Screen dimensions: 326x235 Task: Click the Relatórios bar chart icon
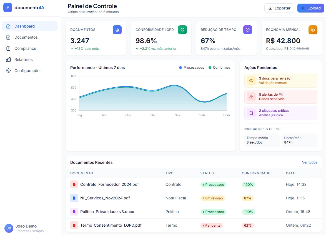8,60
